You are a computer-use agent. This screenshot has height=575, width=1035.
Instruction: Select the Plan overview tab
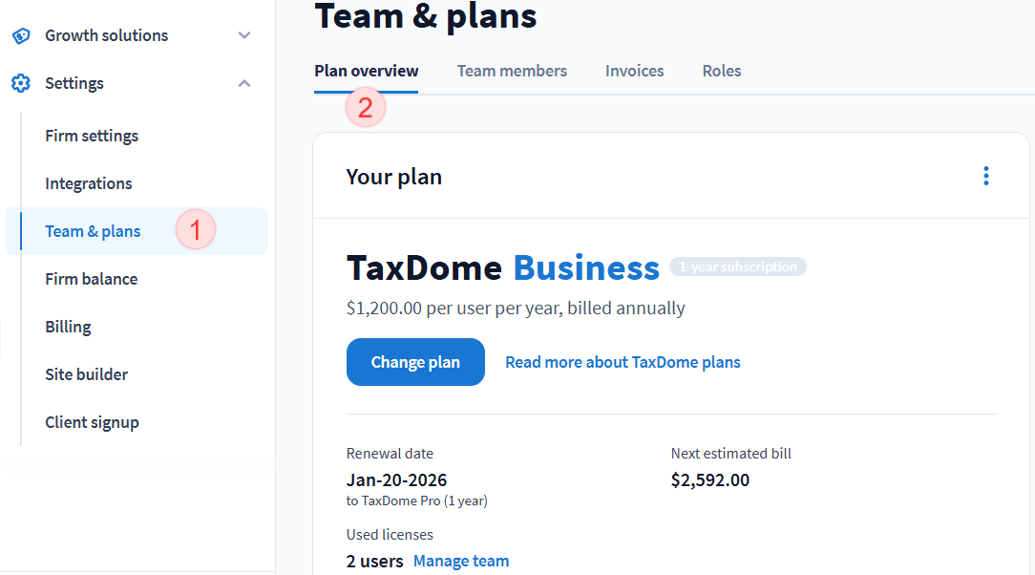[366, 71]
